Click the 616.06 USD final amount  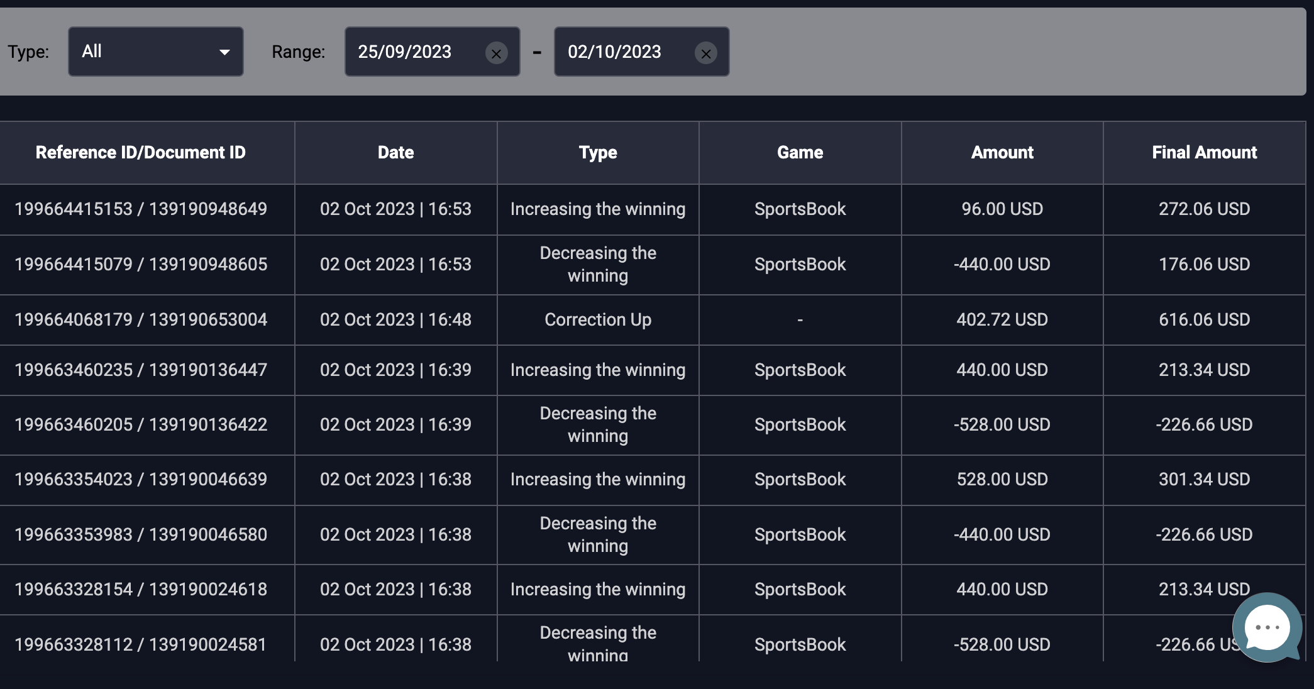point(1204,319)
